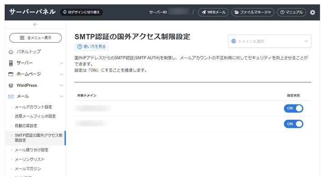323x177 pixels.
Task: Click the paper plane icon in WEBメール
Action: pyautogui.click(x=203, y=12)
